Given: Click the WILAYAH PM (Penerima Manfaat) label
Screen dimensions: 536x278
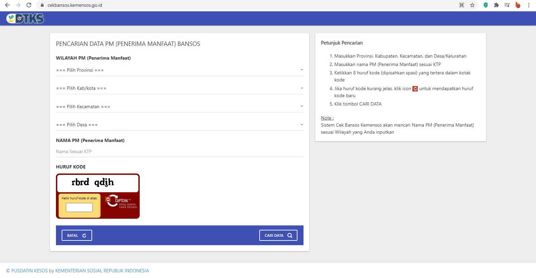Looking at the screenshot, I should (93, 58).
